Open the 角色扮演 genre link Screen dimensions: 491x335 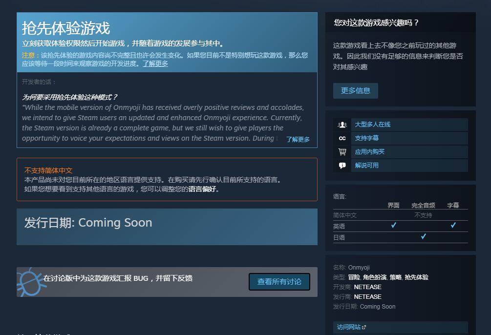pos(374,277)
